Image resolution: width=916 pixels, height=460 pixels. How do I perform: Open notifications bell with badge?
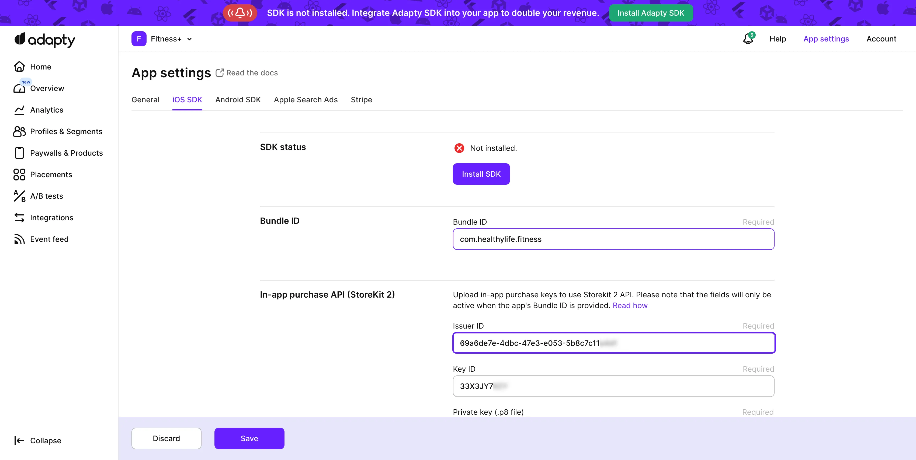(748, 39)
